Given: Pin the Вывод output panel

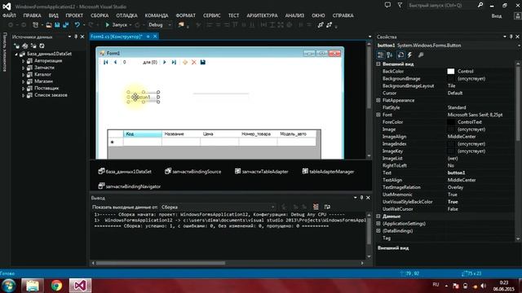Looking at the screenshot, I should point(361,198).
